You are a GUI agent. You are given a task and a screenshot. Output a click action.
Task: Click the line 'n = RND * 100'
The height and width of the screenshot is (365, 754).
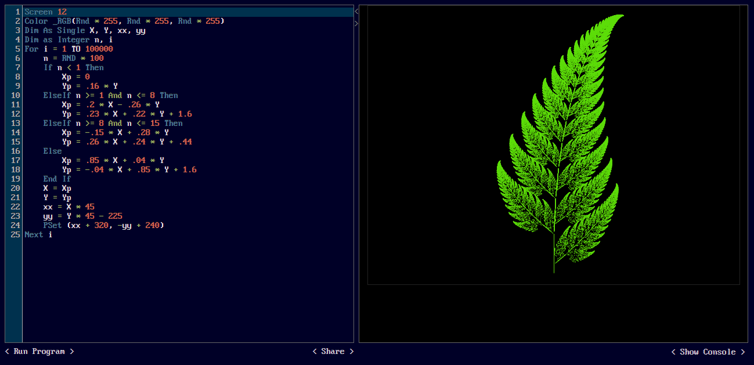coord(73,58)
